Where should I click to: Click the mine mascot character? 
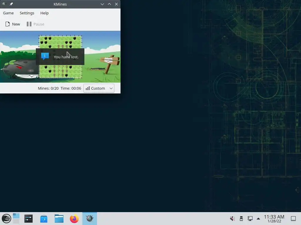pyautogui.click(x=20, y=69)
